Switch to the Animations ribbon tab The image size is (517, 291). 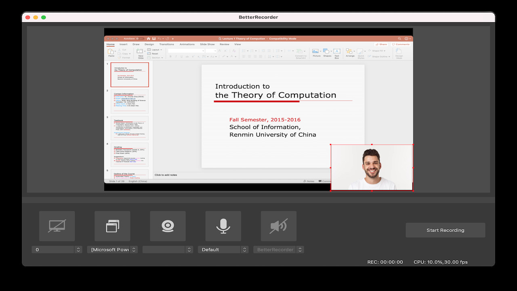click(187, 44)
